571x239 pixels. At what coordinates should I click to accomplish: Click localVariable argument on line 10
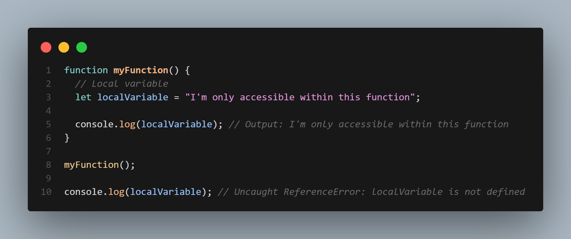tap(166, 192)
